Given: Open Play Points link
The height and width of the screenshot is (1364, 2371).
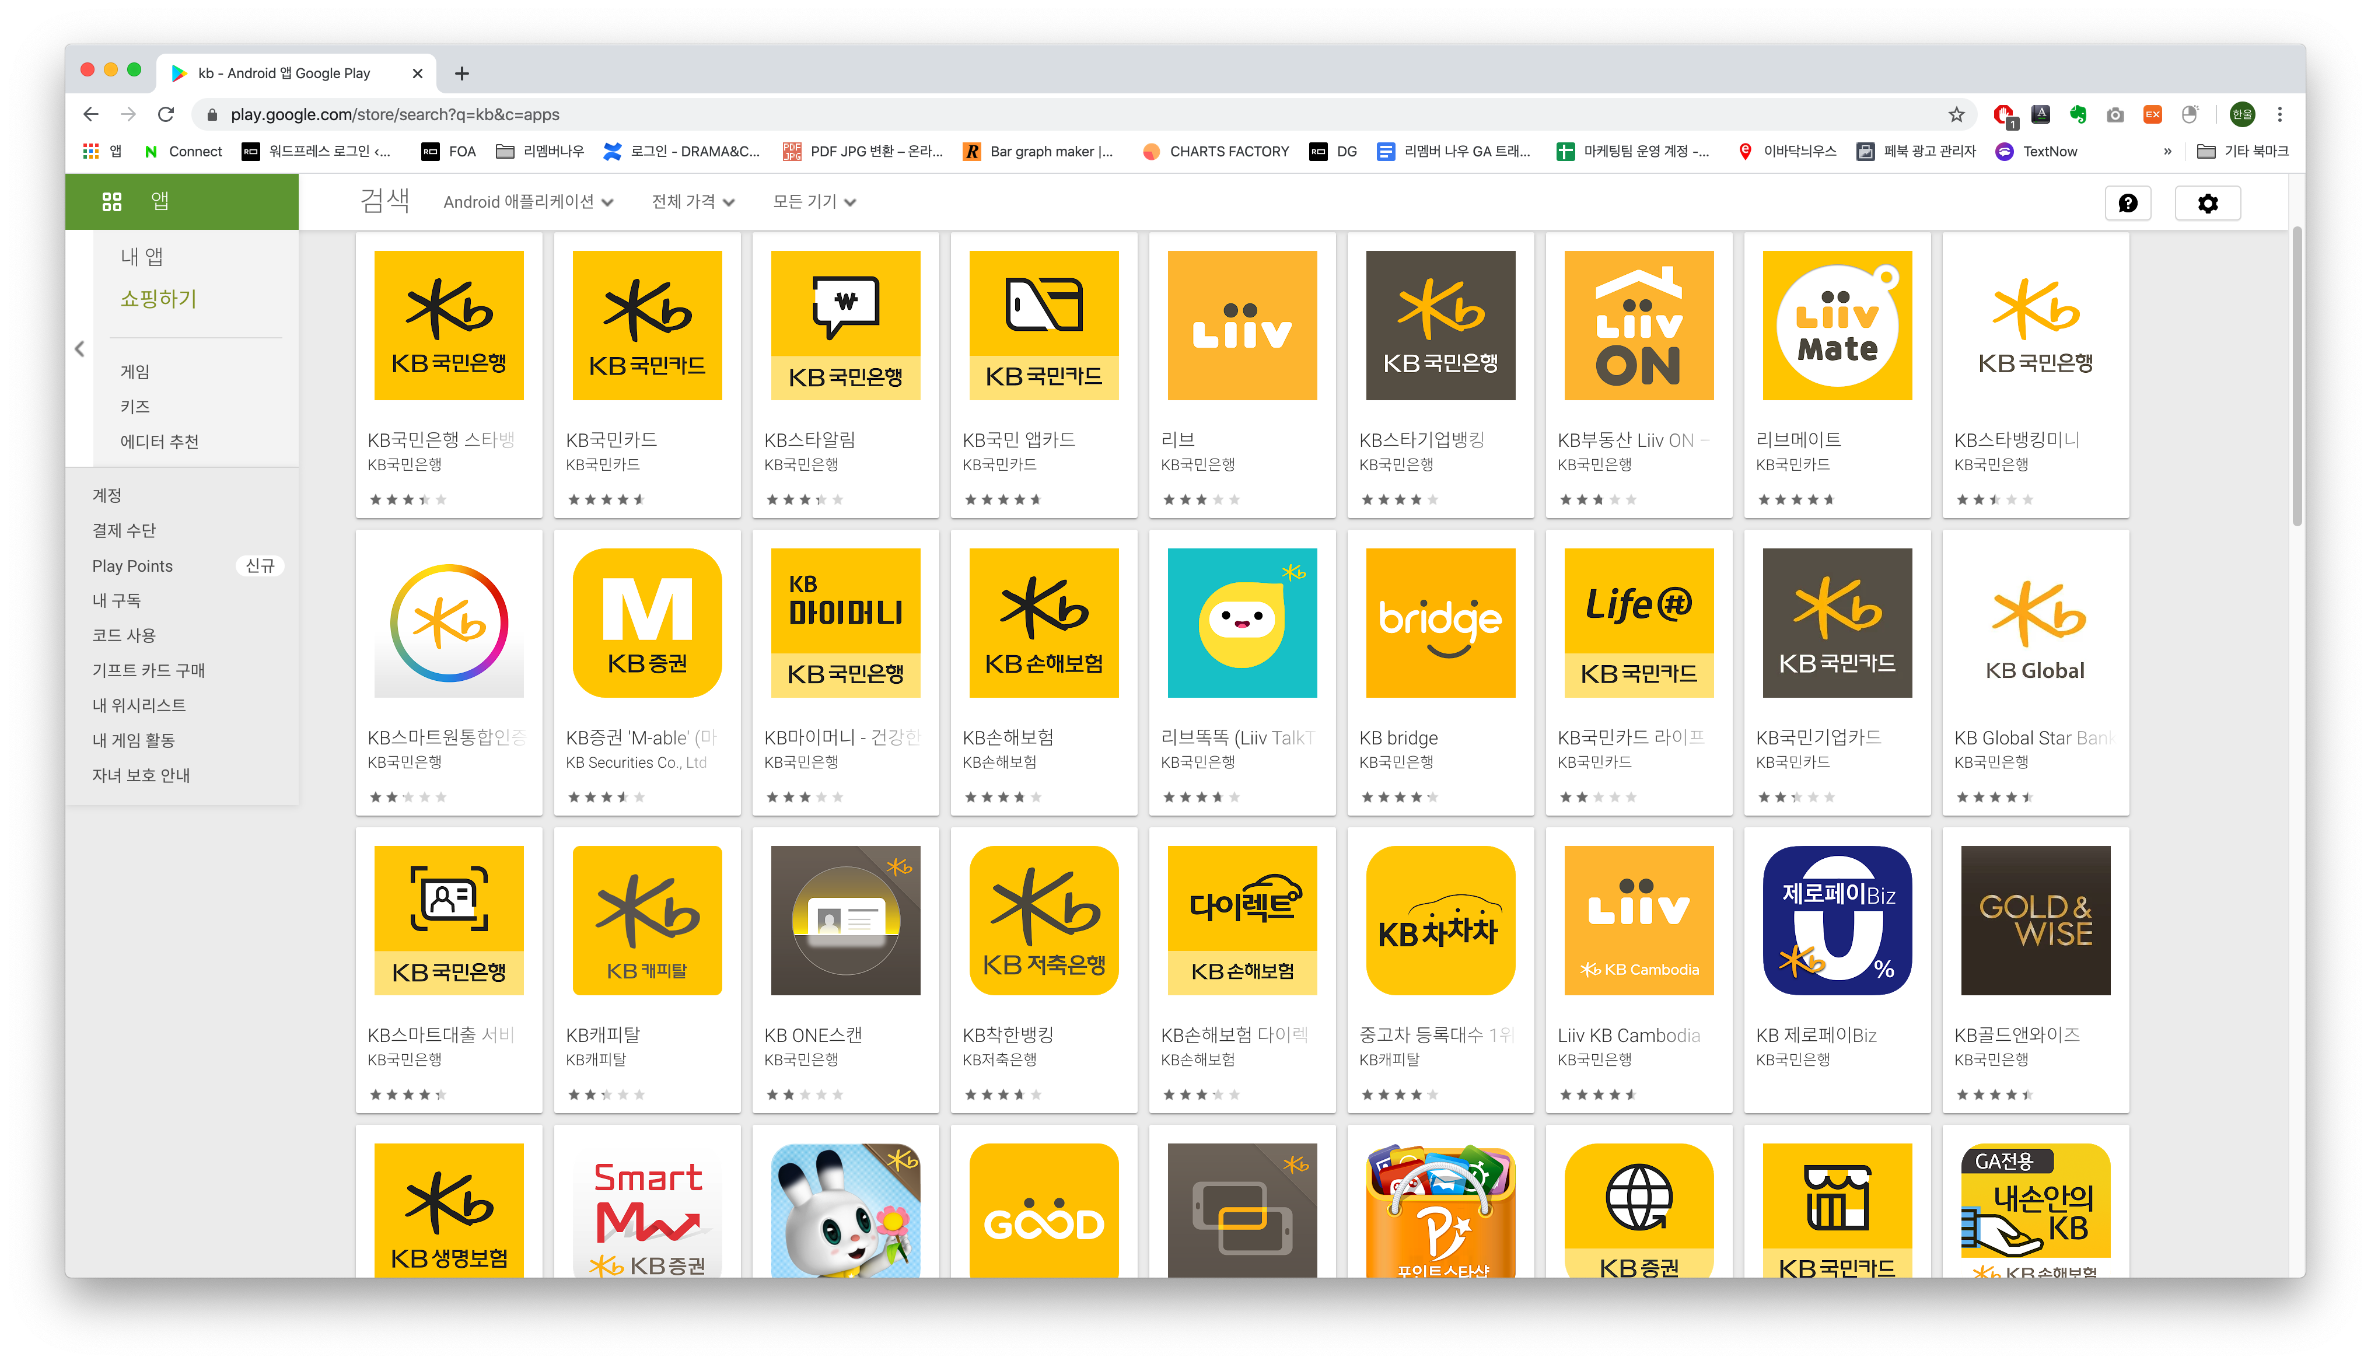Looking at the screenshot, I should pyautogui.click(x=132, y=566).
